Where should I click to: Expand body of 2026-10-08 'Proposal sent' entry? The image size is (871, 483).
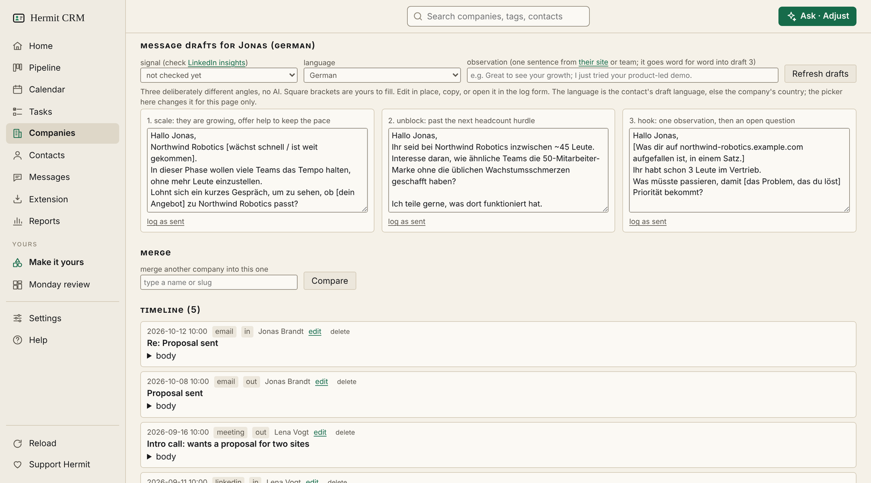tap(162, 406)
